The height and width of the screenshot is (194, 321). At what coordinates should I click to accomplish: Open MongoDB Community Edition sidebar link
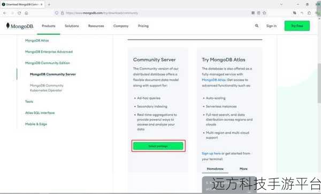tap(47, 63)
